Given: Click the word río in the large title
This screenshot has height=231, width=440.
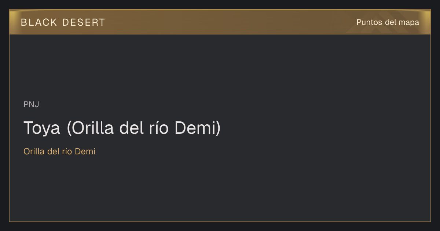Looking at the screenshot, I should coord(158,128).
